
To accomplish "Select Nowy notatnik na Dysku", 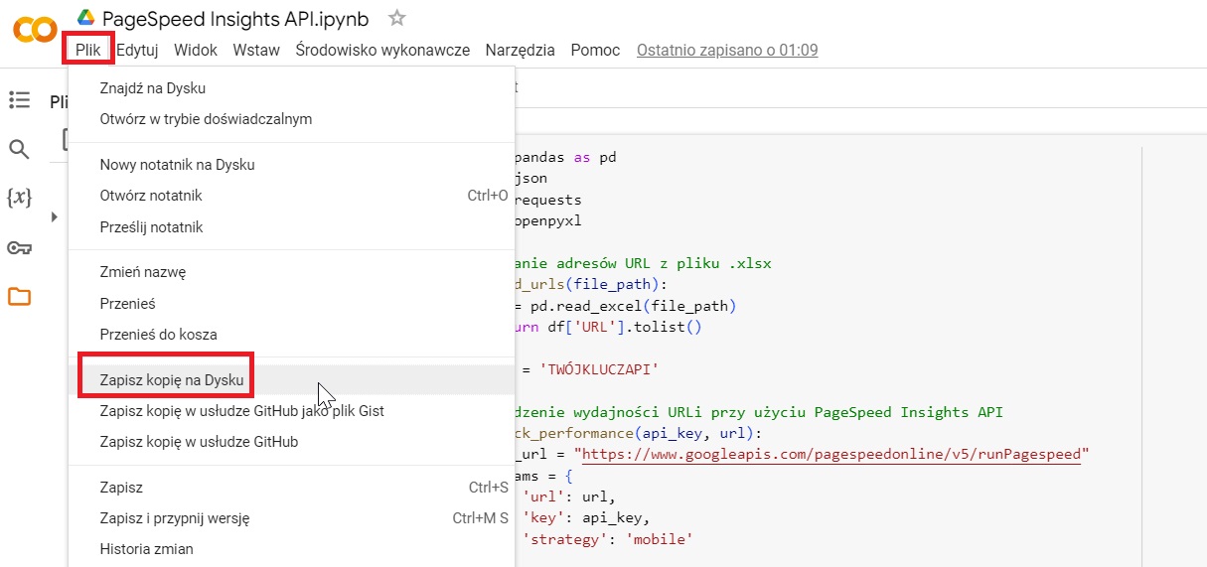I will click(x=291, y=165).
